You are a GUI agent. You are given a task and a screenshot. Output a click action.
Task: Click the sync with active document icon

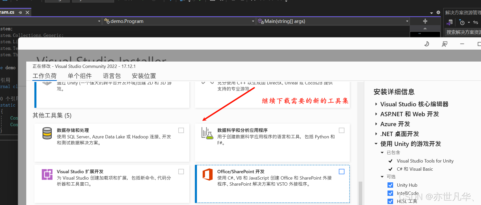click(475, 22)
